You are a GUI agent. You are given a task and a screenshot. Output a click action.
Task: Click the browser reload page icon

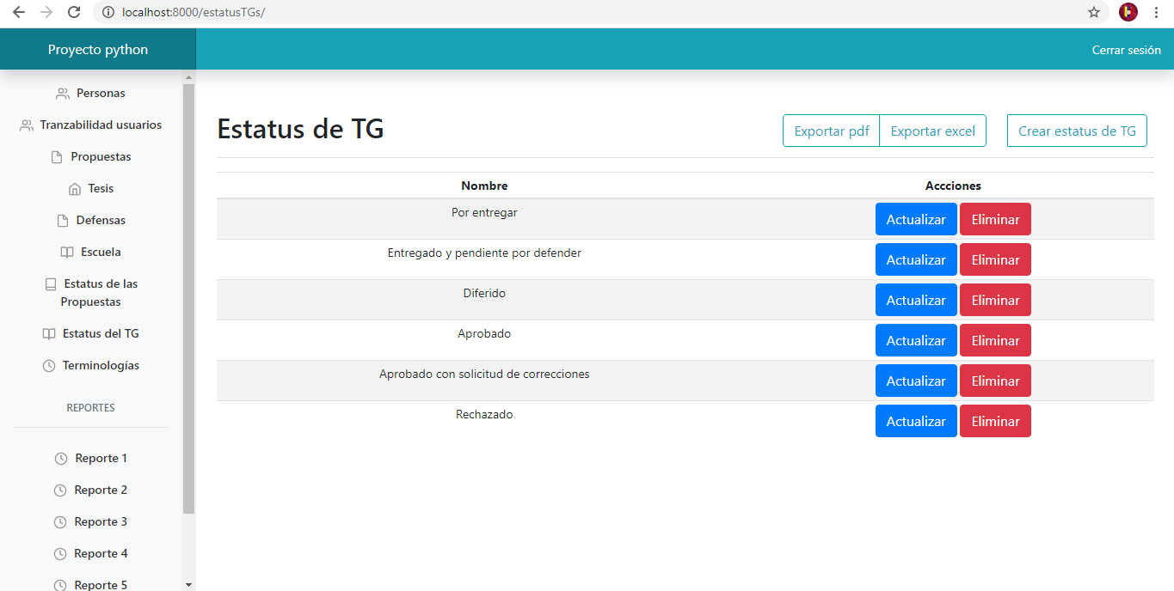tap(74, 12)
